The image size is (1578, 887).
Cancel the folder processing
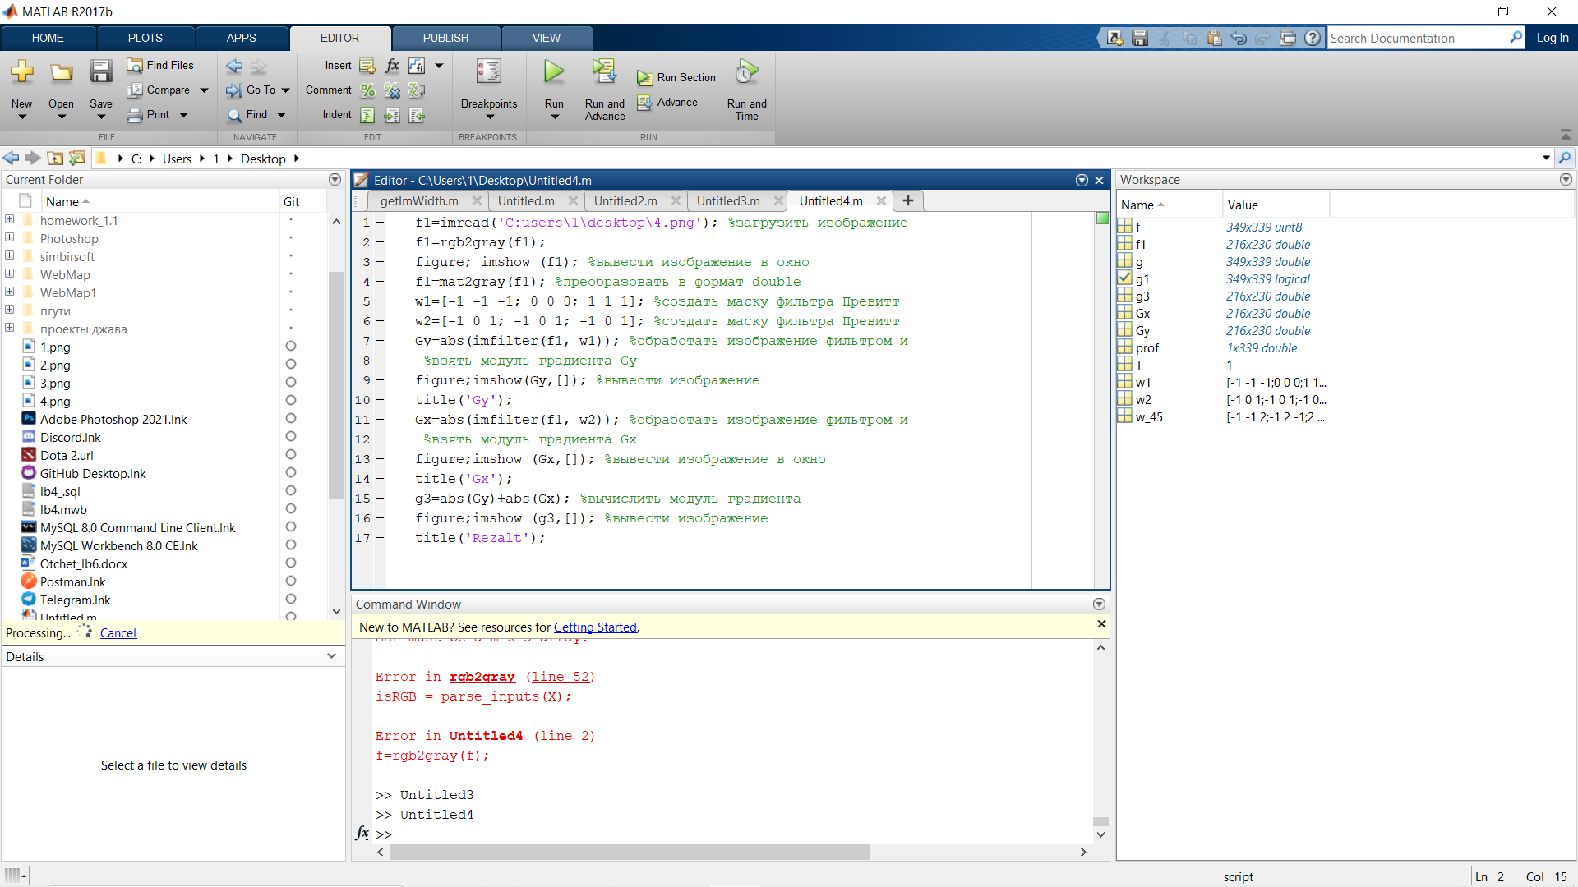[x=118, y=633]
